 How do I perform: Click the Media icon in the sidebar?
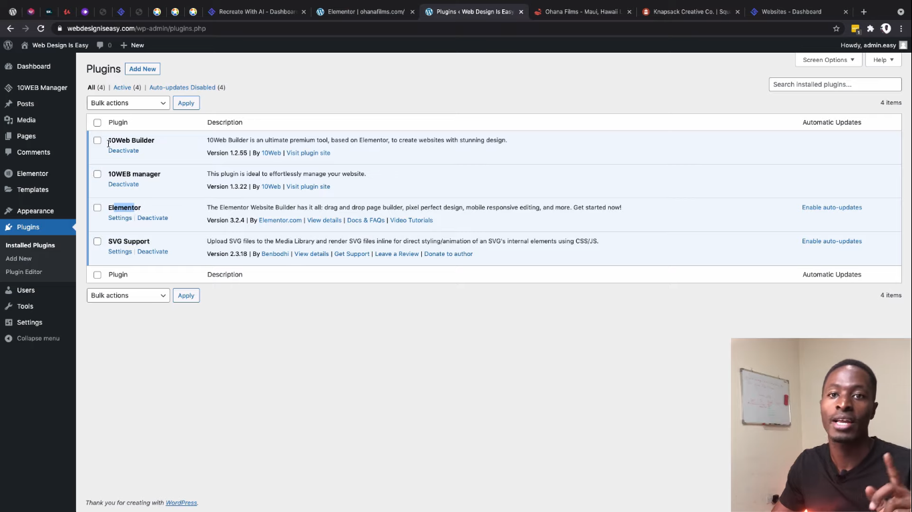tap(8, 120)
